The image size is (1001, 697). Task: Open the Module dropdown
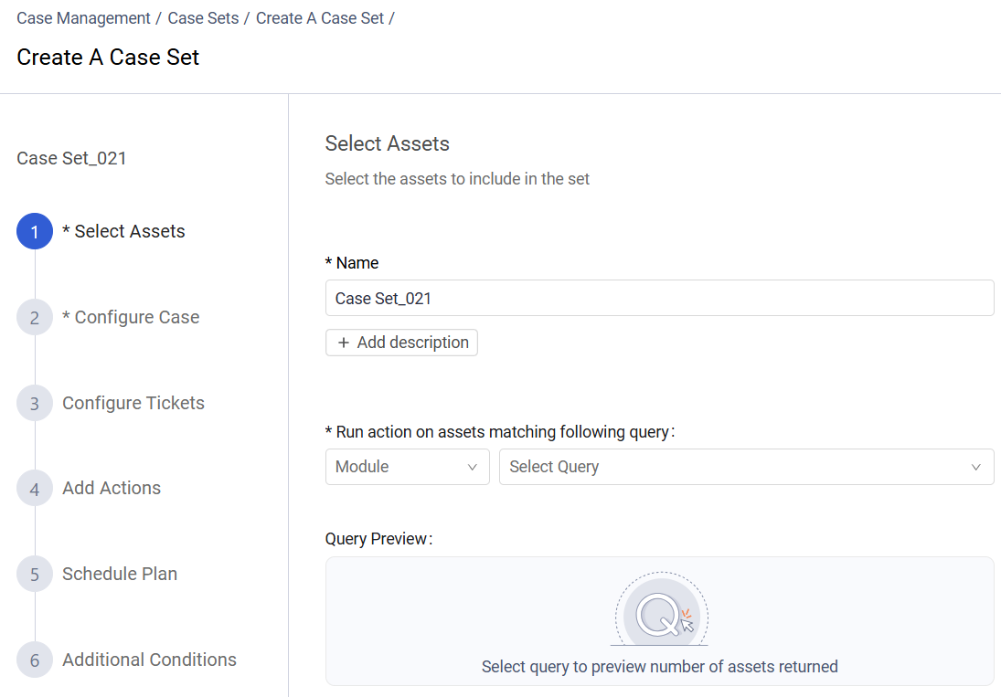[407, 467]
